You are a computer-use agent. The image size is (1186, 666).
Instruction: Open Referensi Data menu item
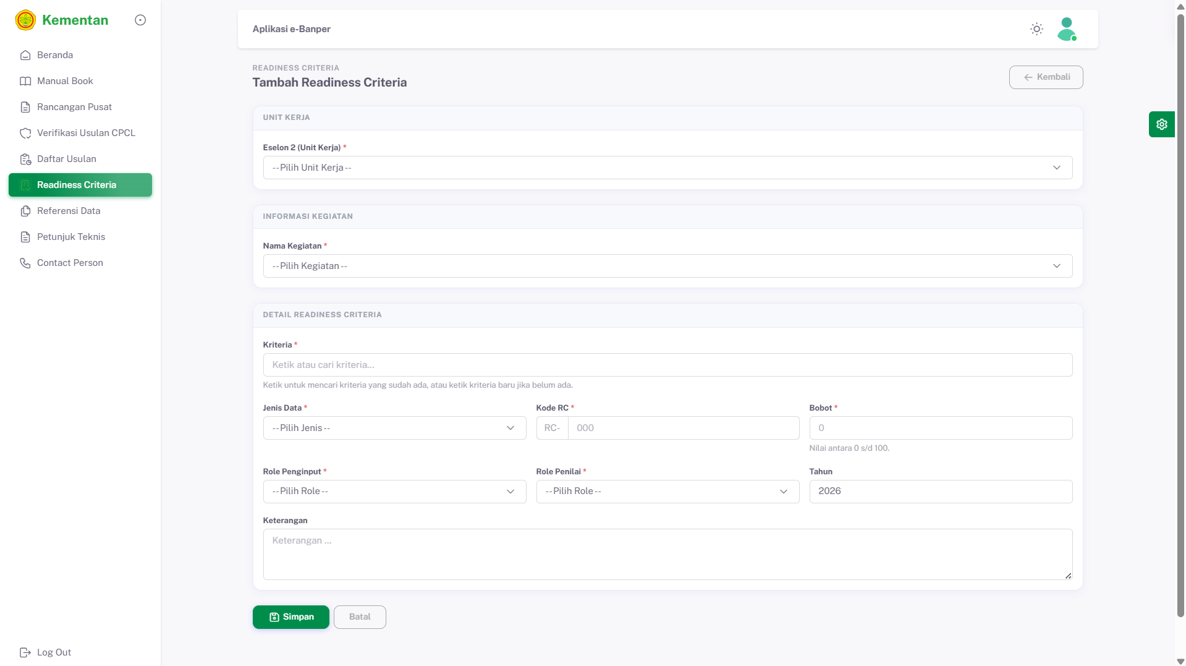click(x=69, y=211)
